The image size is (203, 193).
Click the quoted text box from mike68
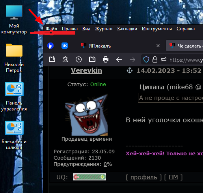tap(171, 98)
